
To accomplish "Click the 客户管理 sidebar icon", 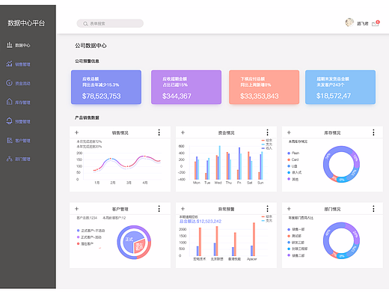I will click(10, 140).
